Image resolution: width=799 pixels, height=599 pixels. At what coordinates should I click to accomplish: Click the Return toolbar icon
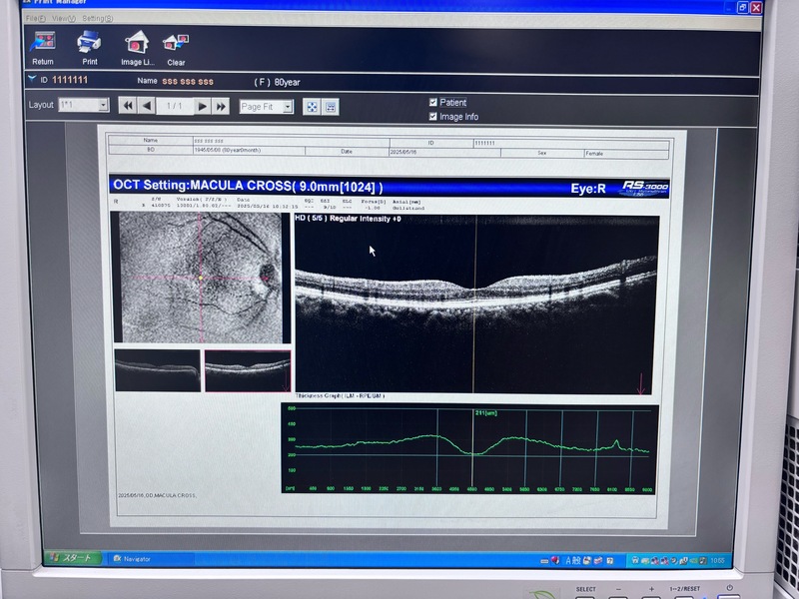click(43, 44)
